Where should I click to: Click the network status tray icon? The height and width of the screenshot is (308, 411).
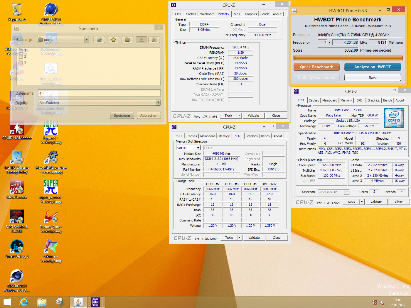coord(375,302)
